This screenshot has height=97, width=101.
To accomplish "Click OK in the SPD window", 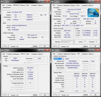I will pos(95,95).
